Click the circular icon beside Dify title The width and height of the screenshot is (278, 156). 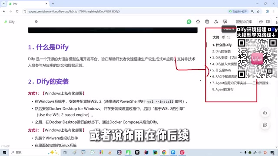[36, 22]
